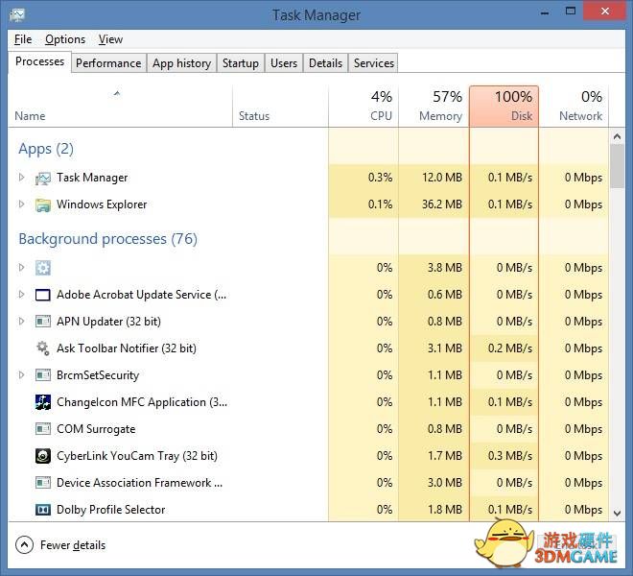Select the Background processes (76) header
This screenshot has height=576, width=633.
[107, 239]
